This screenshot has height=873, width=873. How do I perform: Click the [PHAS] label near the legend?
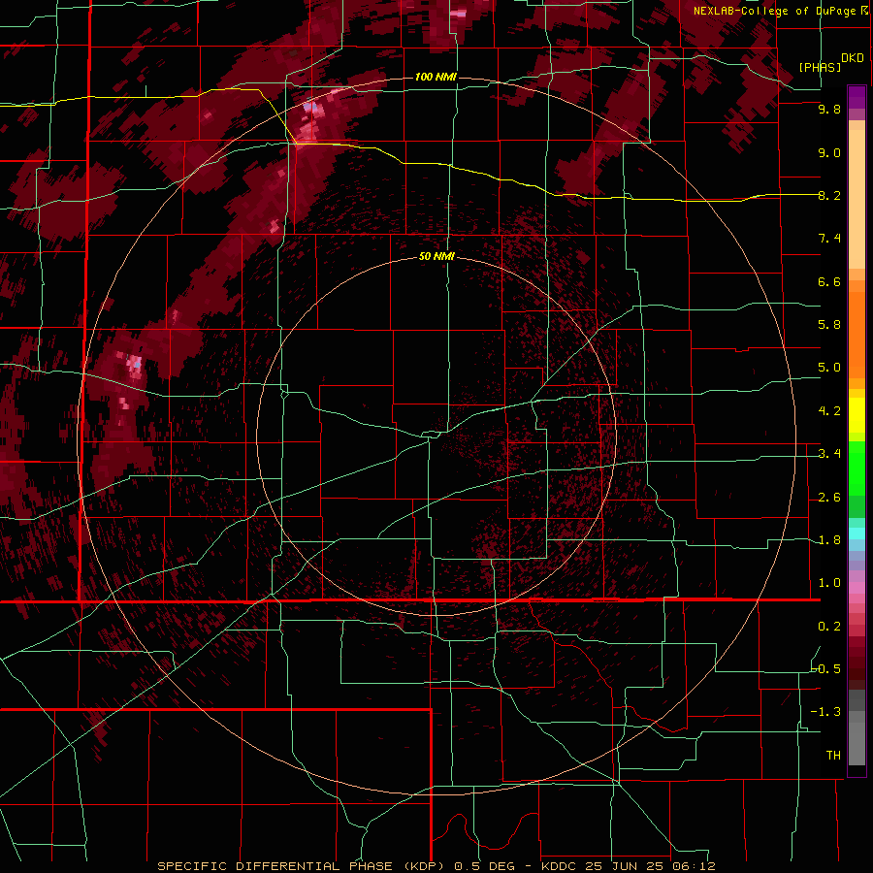[x=820, y=67]
